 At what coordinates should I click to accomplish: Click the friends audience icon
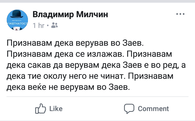[54, 25]
